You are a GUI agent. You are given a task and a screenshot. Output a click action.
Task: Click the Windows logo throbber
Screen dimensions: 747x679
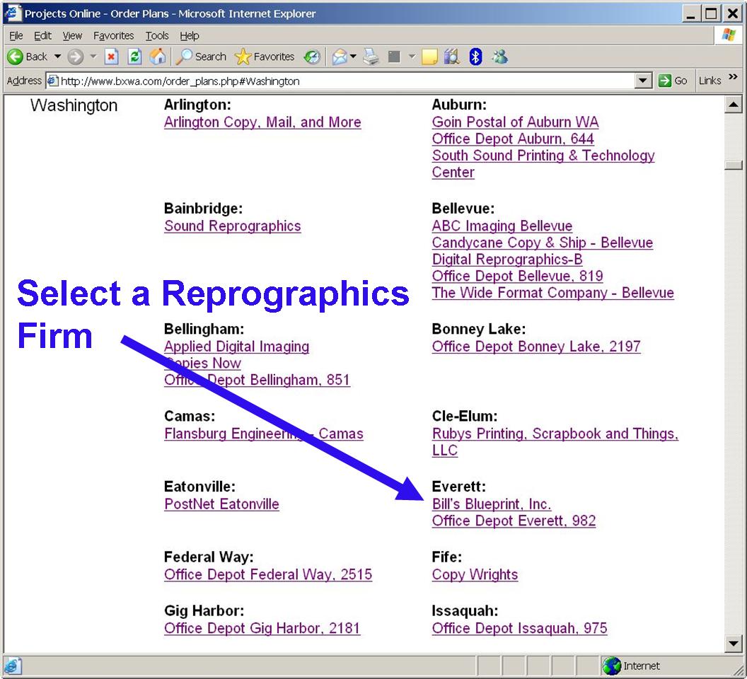[729, 36]
